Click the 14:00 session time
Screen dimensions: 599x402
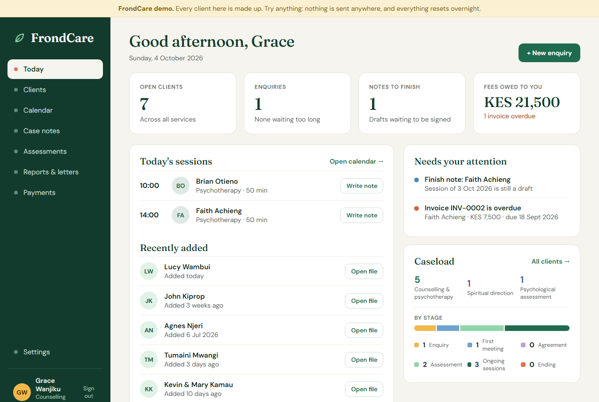click(x=149, y=215)
